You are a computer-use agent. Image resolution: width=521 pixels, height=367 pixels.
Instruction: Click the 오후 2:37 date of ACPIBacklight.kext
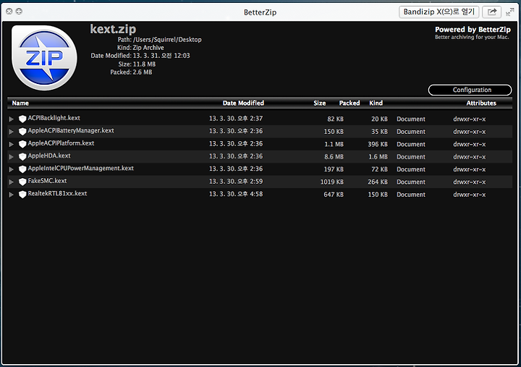click(250, 118)
